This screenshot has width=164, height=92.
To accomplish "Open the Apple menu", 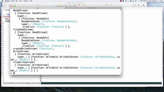I will pos(2,1).
